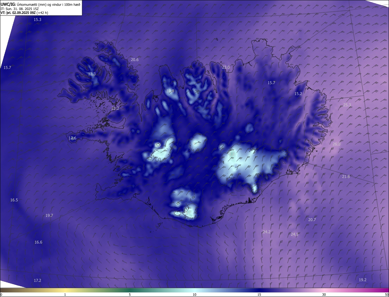Click the 26.0 value label
Viewport: 389px width, 297px height.
336,144
